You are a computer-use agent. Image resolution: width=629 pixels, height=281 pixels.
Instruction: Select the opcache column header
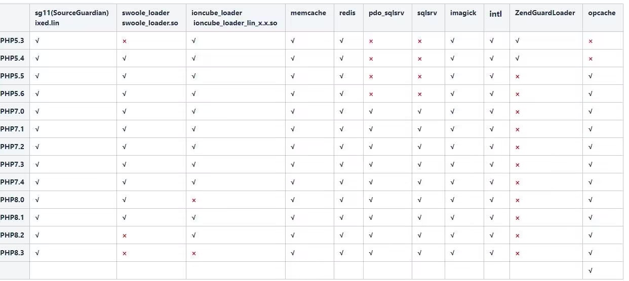pyautogui.click(x=602, y=13)
